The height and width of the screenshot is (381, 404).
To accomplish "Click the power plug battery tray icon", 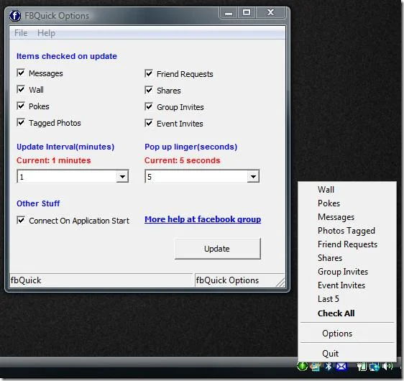I will pos(362,367).
